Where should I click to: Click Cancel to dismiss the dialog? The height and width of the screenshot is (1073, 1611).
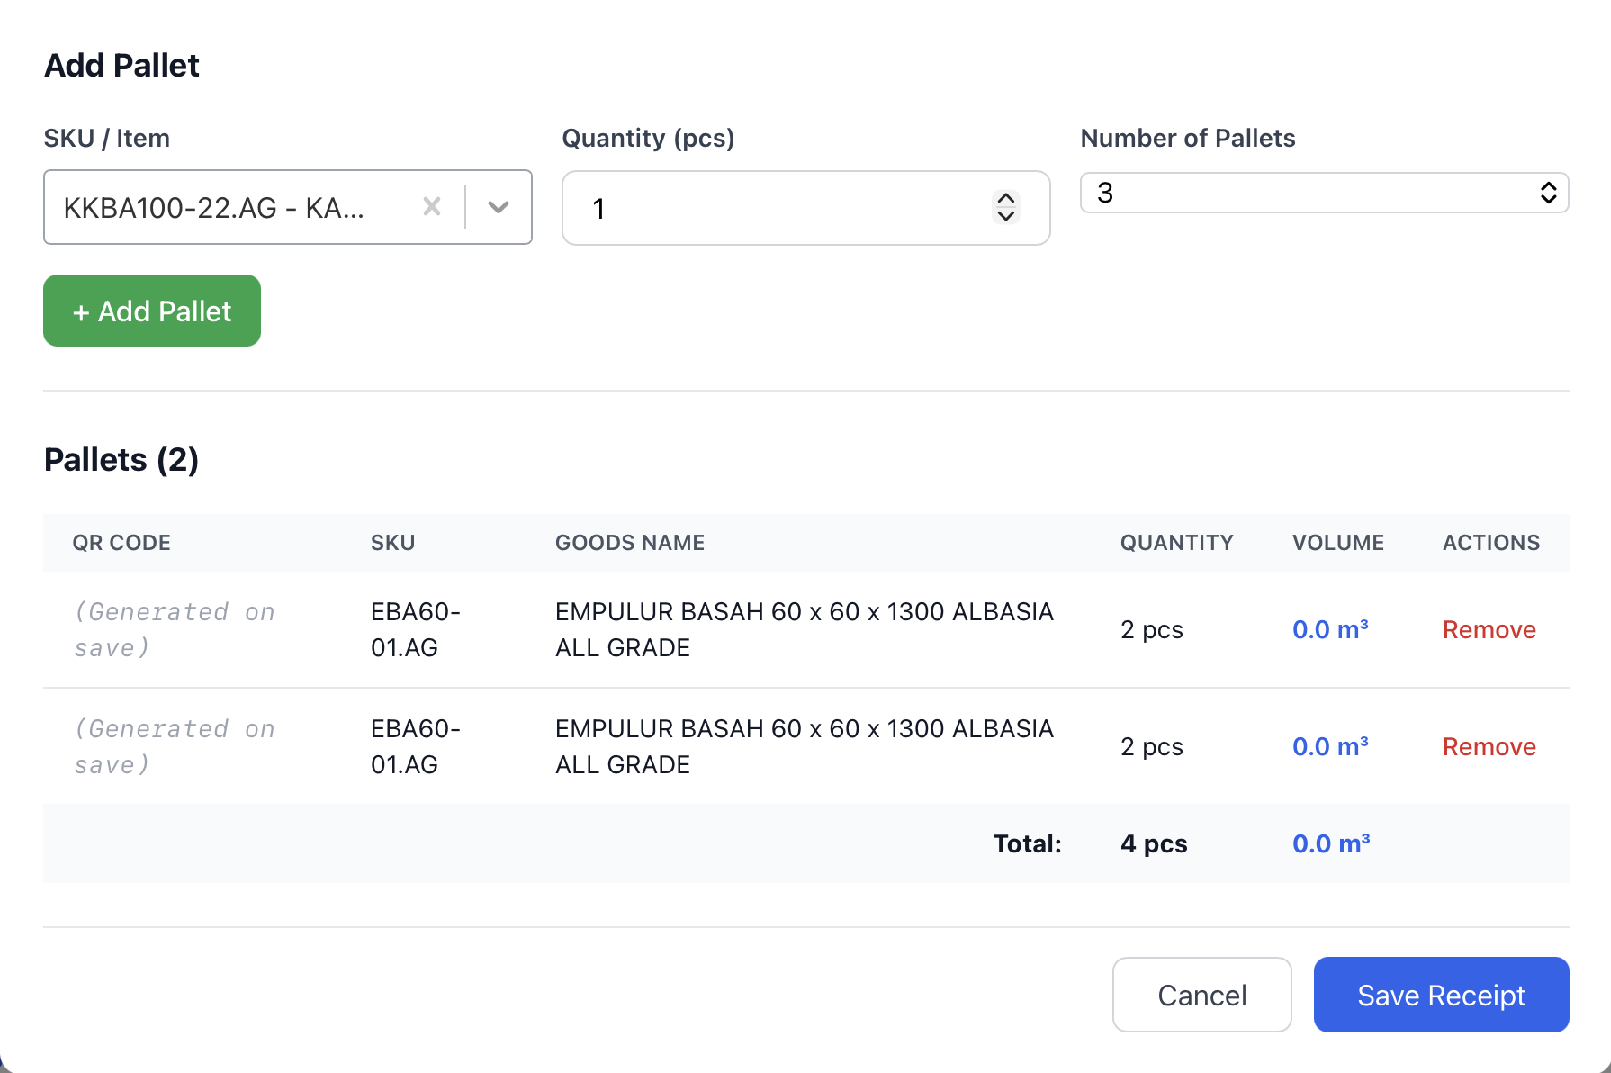point(1201,995)
